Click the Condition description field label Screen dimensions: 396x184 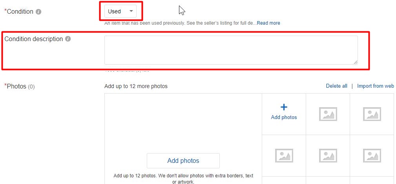coord(34,39)
